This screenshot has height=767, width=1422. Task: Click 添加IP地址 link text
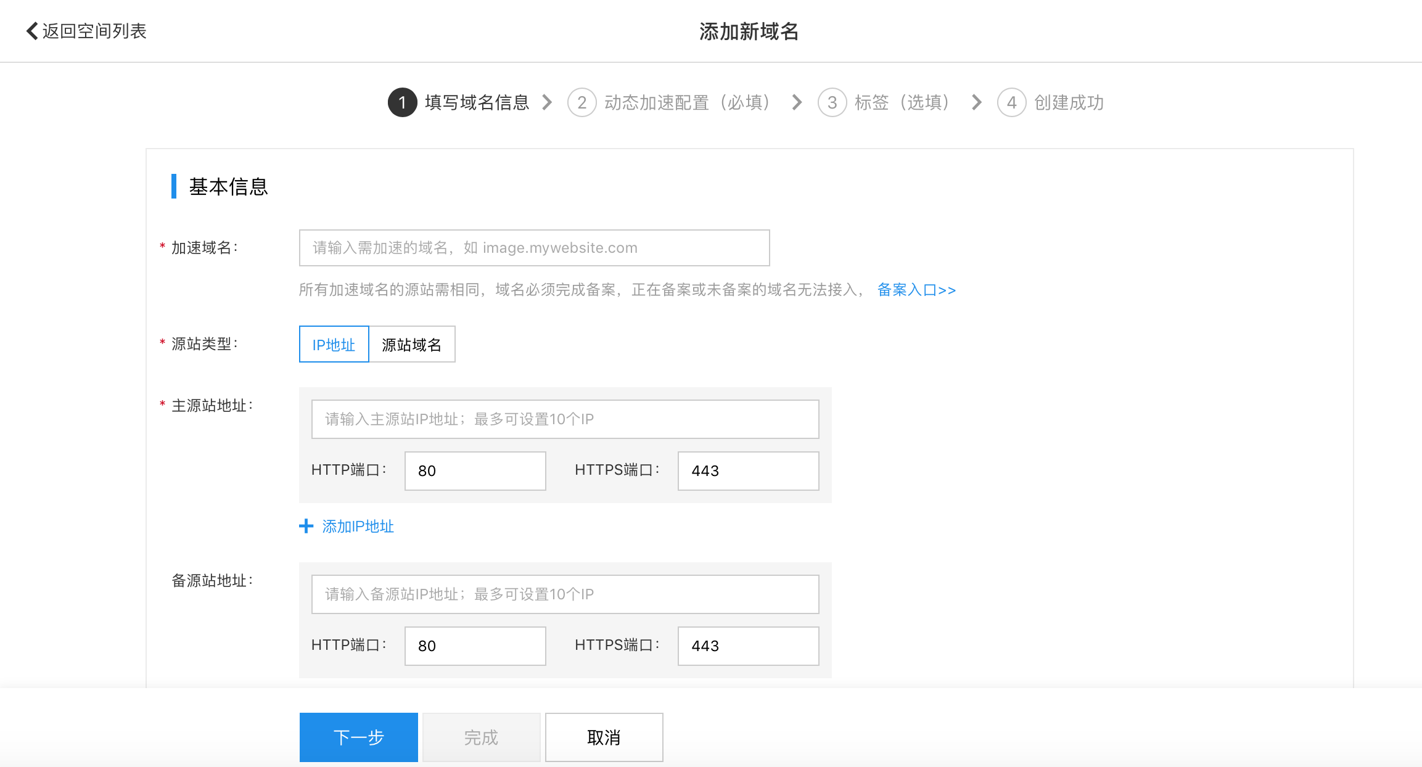[358, 526]
